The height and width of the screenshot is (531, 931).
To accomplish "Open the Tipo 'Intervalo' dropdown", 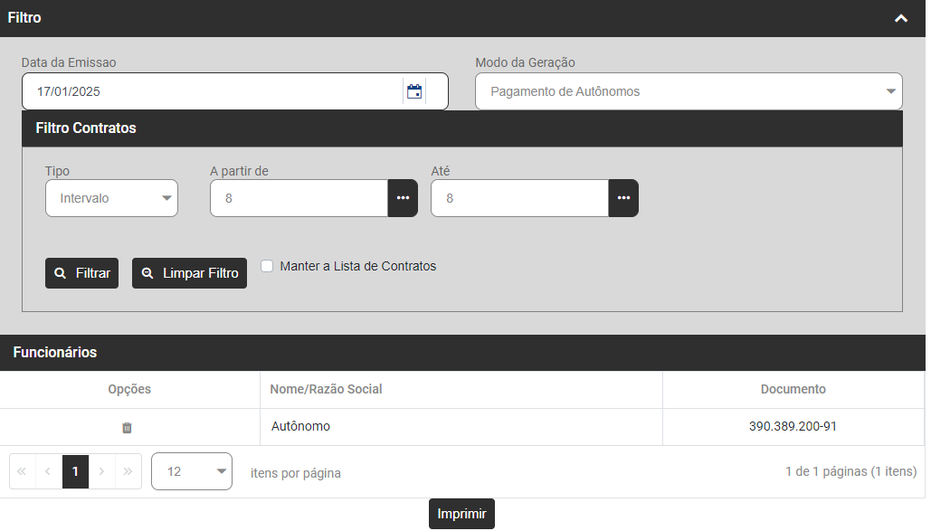I will (111, 198).
